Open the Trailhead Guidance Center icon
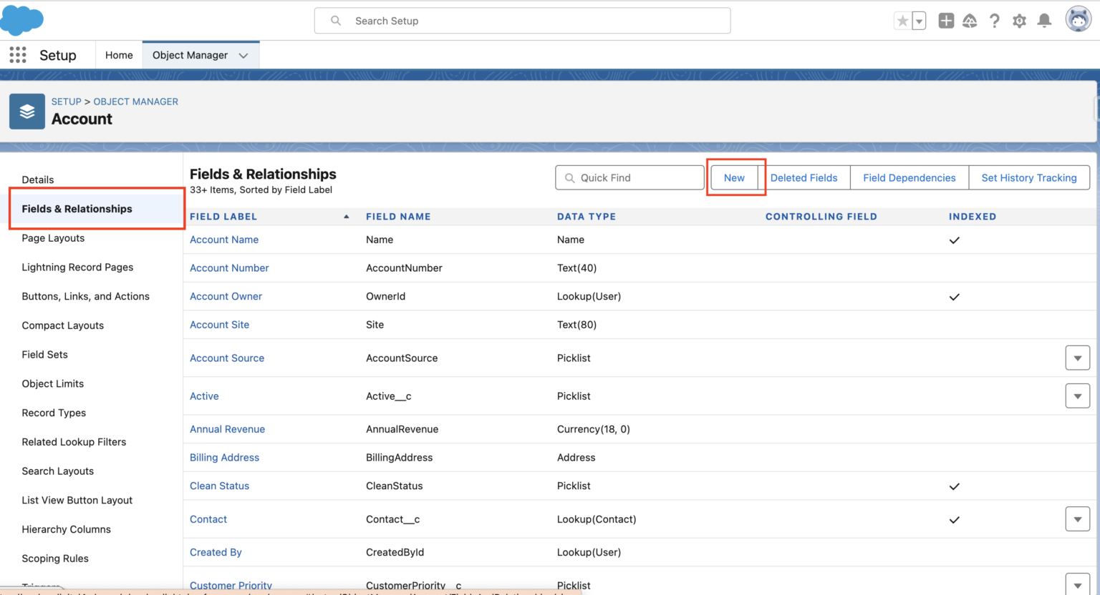 point(970,20)
